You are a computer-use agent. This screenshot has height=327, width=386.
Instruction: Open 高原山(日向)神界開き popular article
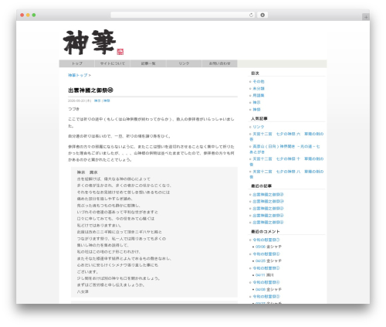pos(285,149)
